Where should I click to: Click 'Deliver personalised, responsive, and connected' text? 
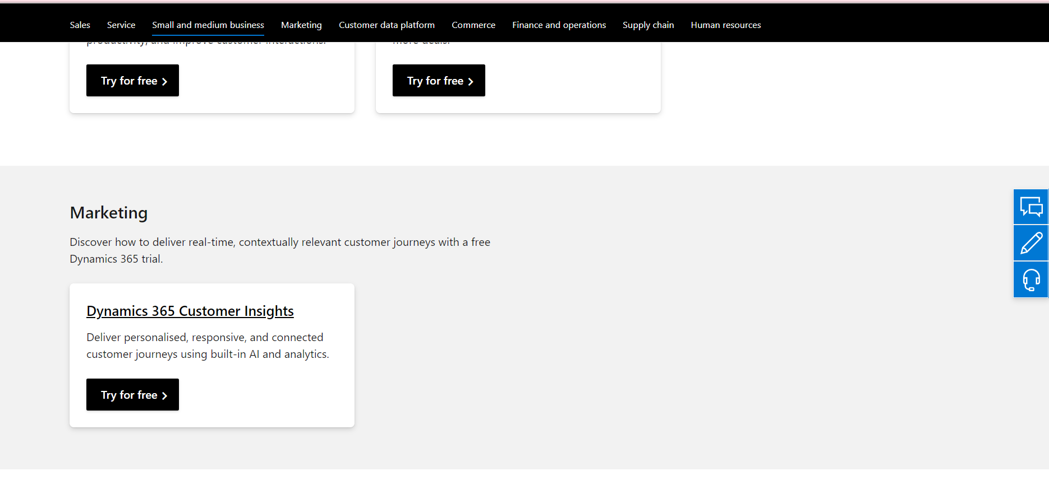[x=208, y=346]
